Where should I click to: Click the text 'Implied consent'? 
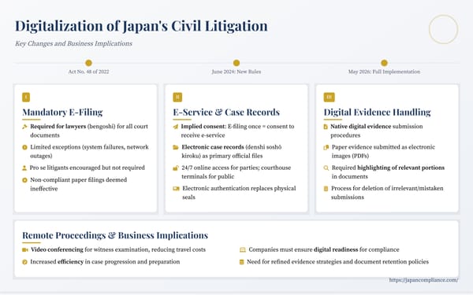(x=203, y=127)
